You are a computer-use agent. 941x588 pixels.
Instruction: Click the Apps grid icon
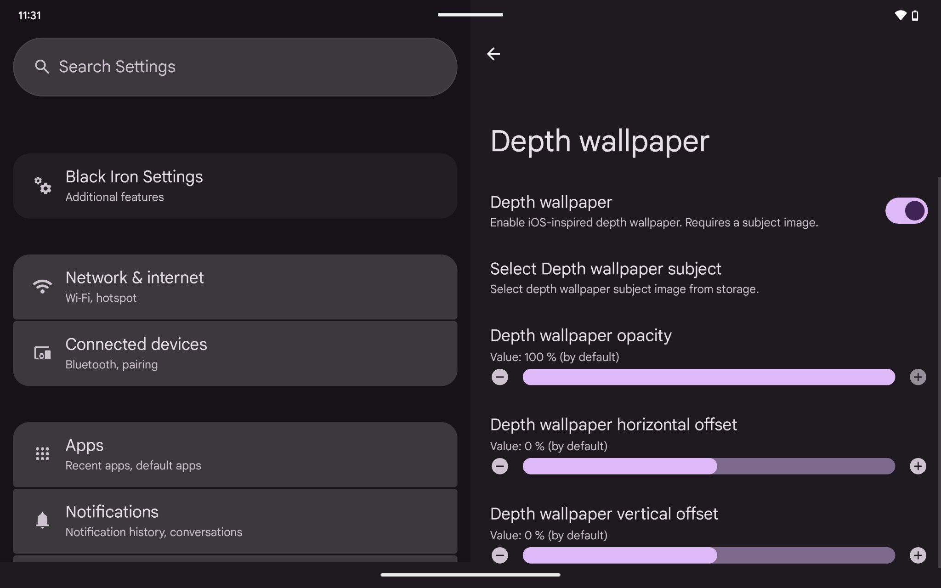click(x=42, y=454)
